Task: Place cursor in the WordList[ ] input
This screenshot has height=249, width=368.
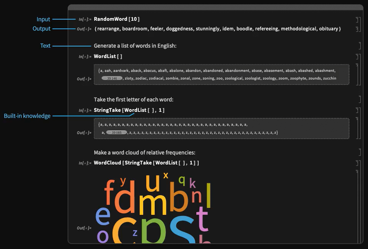Action: coord(108,56)
